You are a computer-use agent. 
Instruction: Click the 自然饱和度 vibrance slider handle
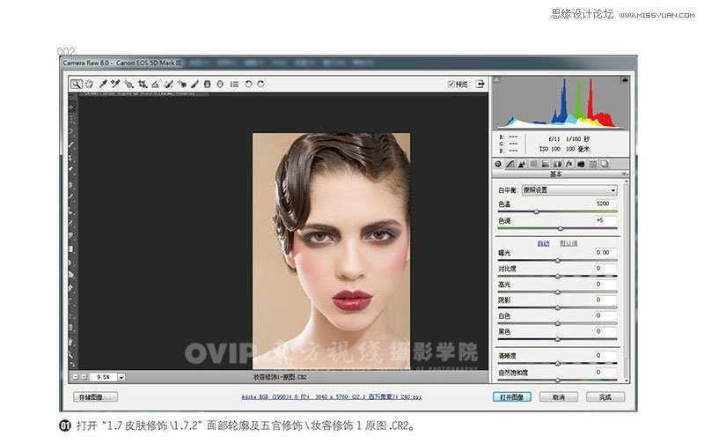558,380
